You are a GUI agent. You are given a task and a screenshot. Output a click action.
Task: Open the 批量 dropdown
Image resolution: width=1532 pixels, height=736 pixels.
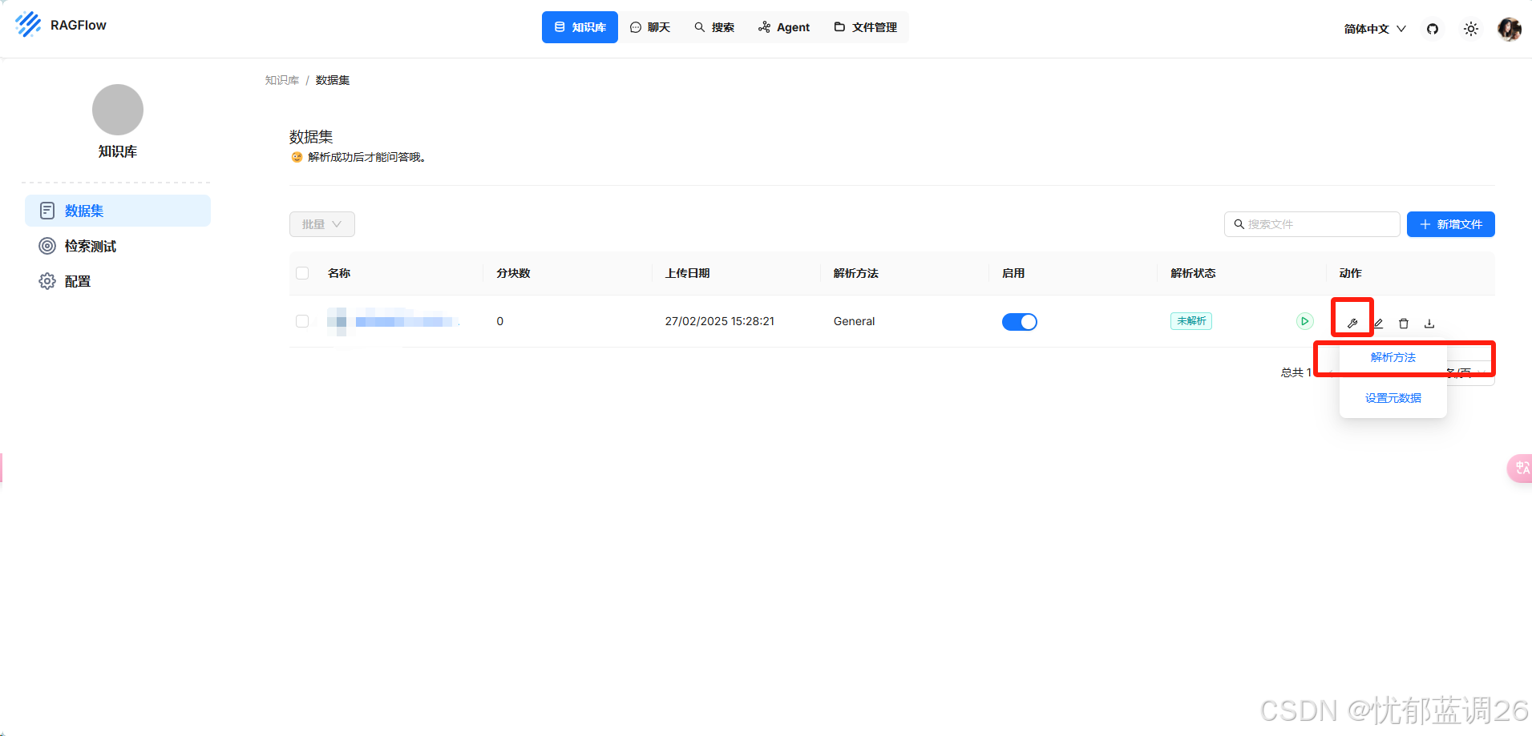(322, 224)
